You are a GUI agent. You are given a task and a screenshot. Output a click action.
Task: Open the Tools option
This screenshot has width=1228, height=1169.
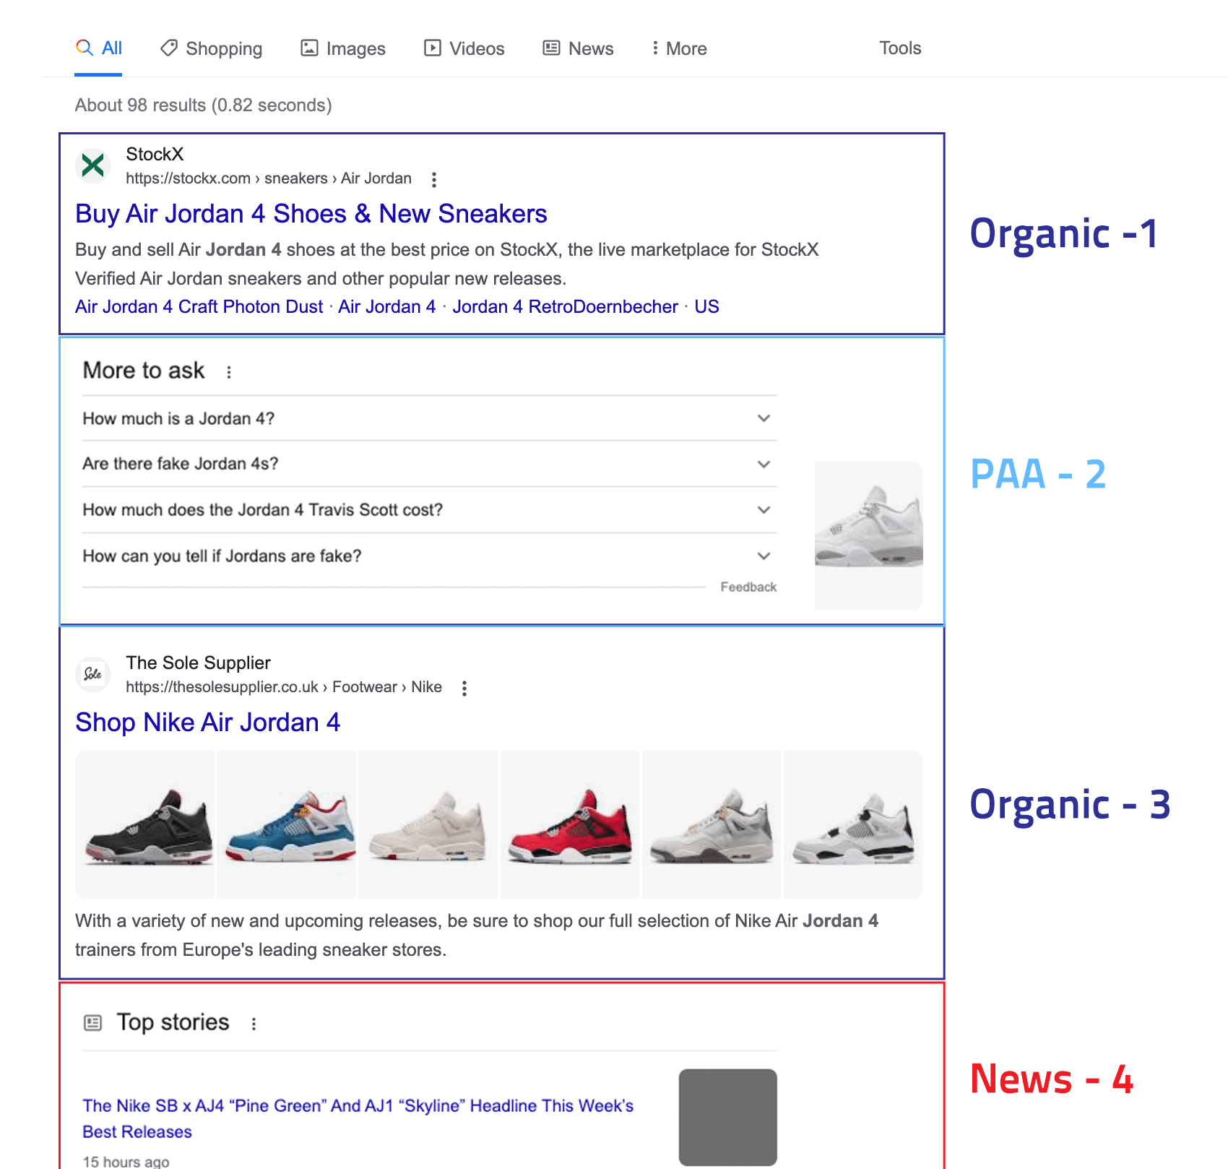coord(900,48)
